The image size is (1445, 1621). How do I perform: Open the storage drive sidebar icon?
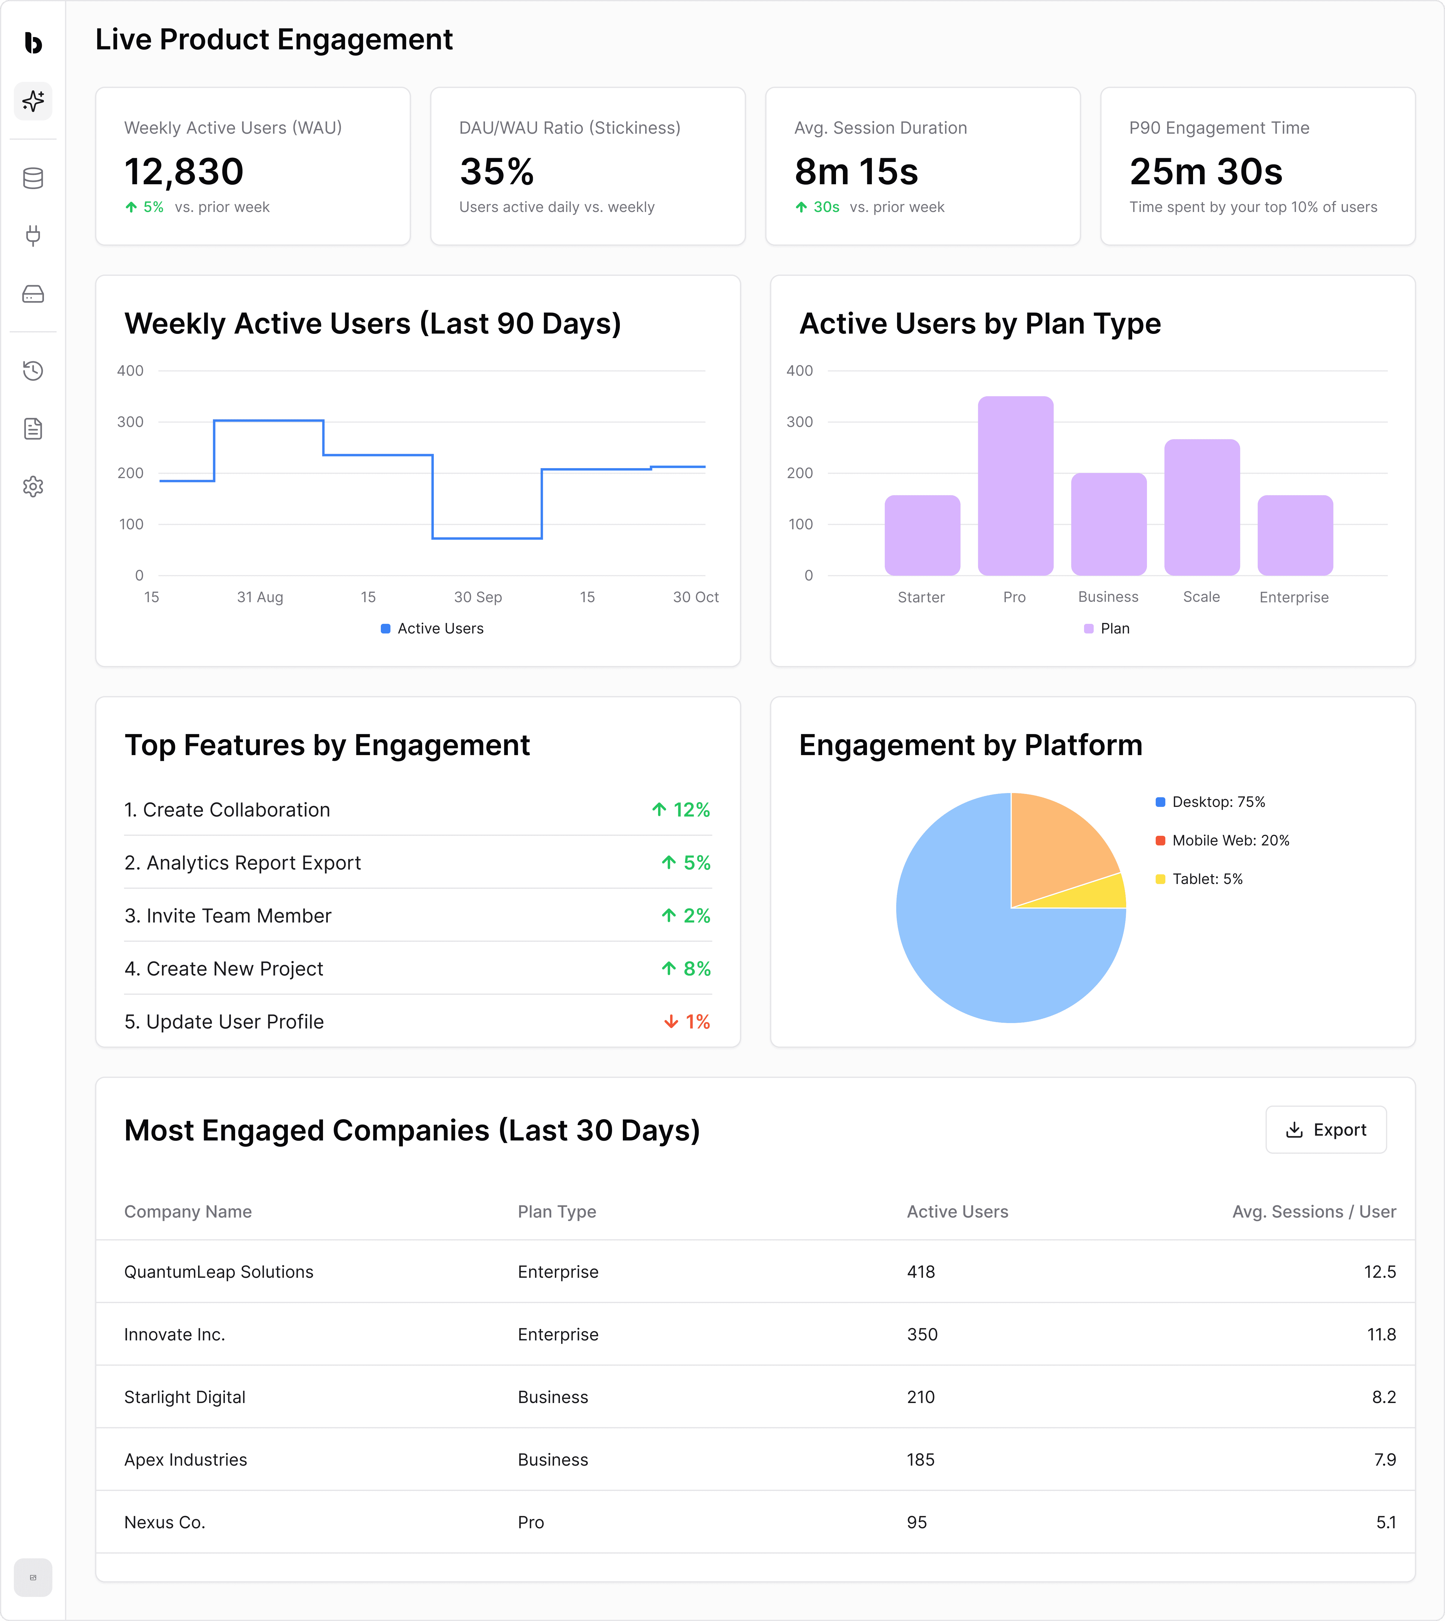[33, 294]
